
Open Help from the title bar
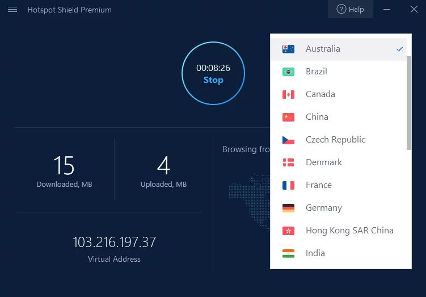point(350,9)
